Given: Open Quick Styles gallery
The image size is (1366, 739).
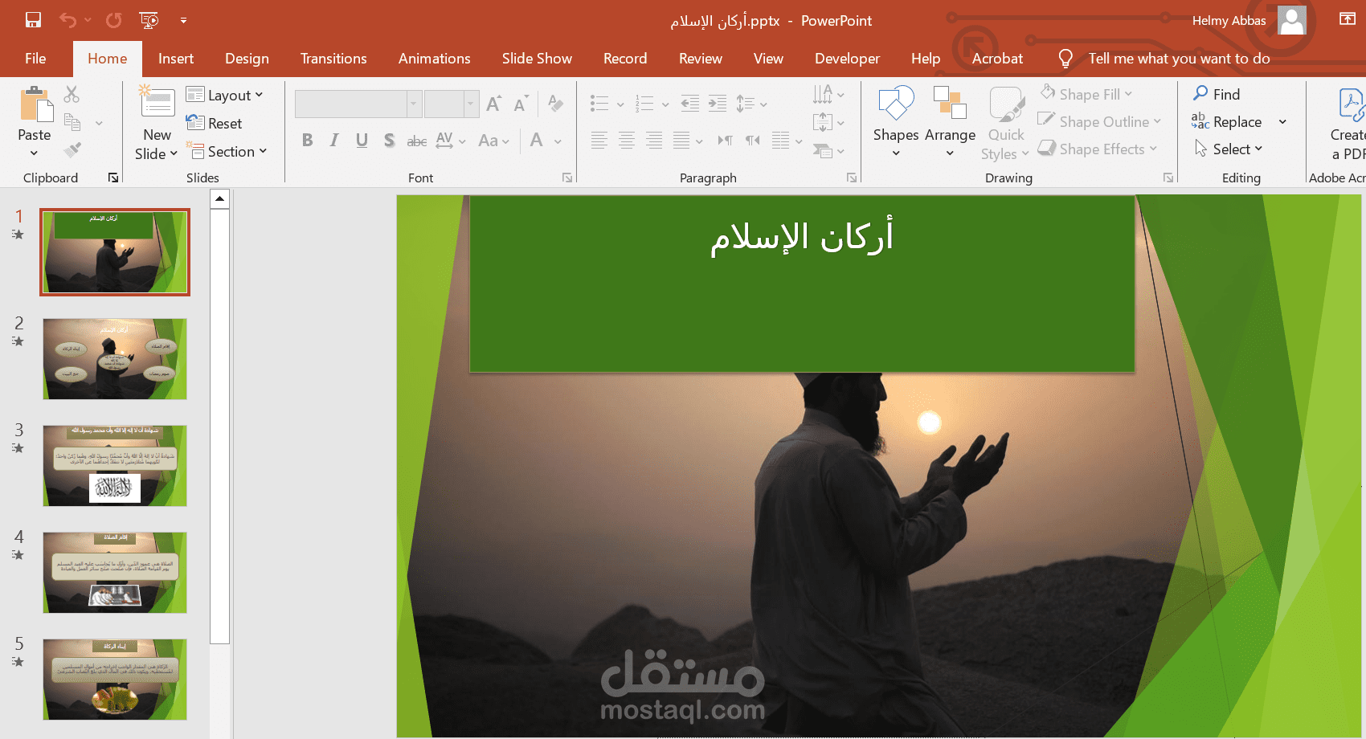Looking at the screenshot, I should click(1005, 123).
